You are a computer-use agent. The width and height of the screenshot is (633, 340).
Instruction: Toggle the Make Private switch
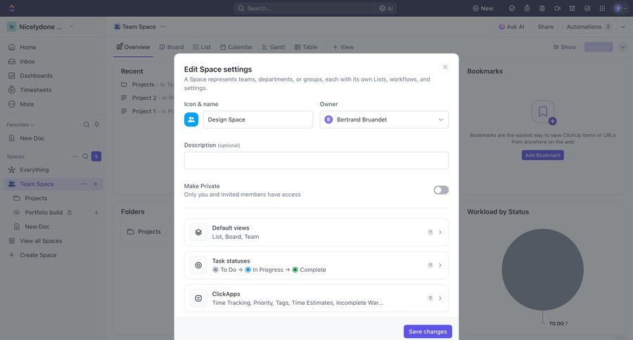coord(441,190)
